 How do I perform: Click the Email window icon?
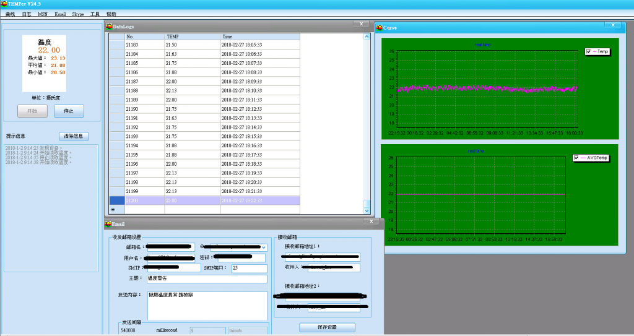108,223
